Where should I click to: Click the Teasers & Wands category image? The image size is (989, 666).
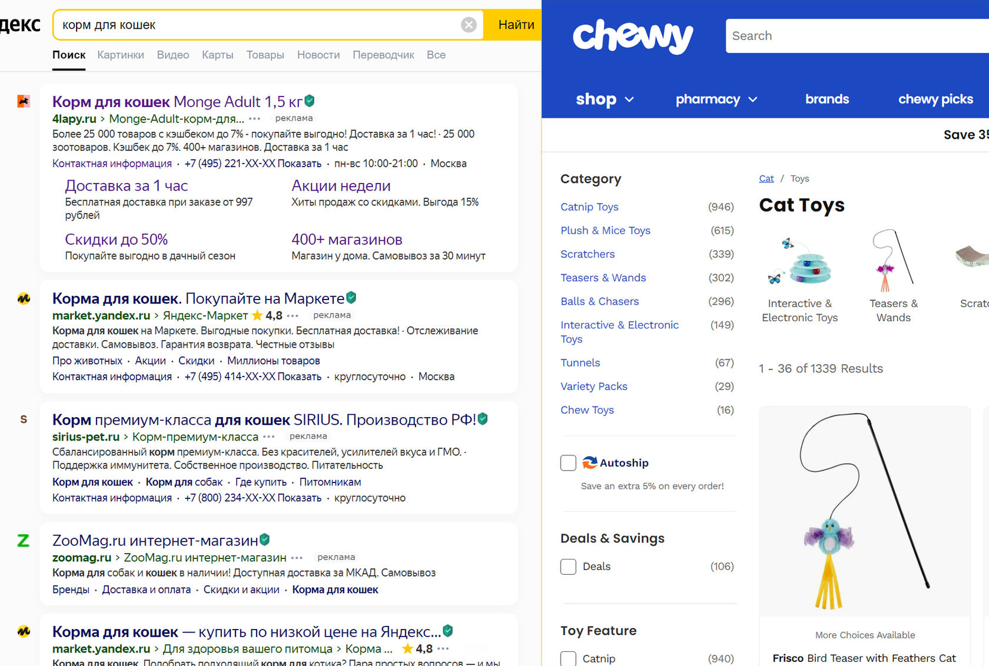click(893, 261)
